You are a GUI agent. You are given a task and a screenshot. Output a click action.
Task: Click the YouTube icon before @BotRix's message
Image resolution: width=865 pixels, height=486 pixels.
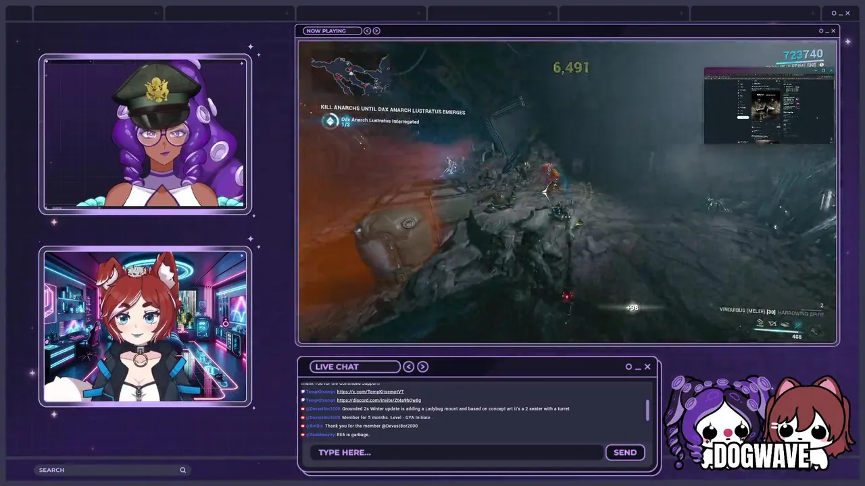coord(303,426)
